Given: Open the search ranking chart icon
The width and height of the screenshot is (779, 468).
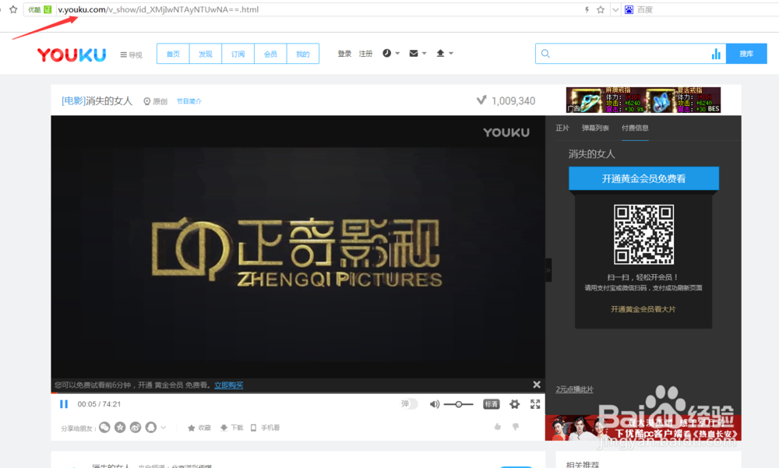Looking at the screenshot, I should click(716, 54).
